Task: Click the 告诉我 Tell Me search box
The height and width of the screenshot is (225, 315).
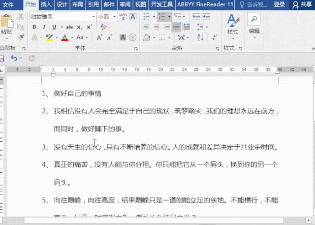Action: pyautogui.click(x=253, y=4)
